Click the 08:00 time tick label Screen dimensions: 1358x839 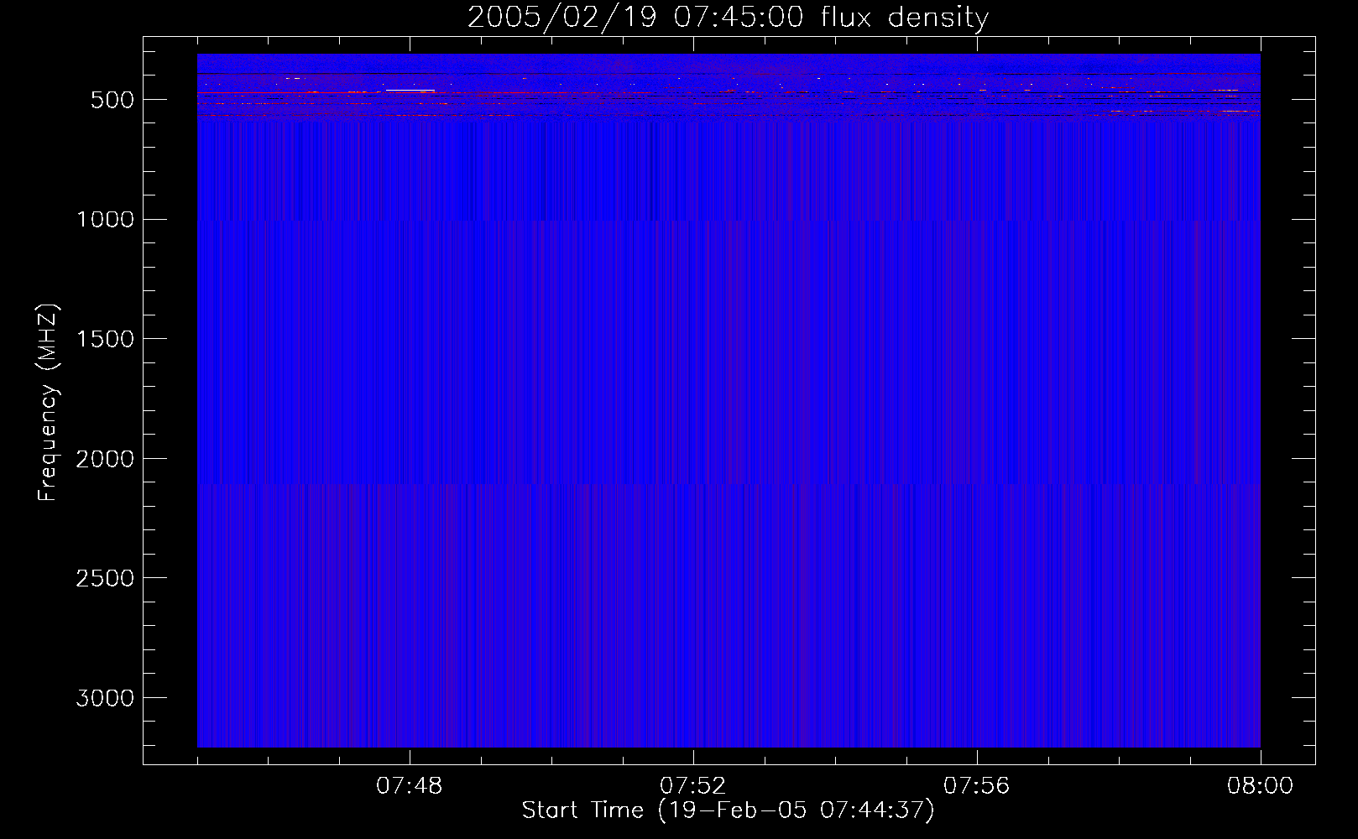click(1261, 786)
